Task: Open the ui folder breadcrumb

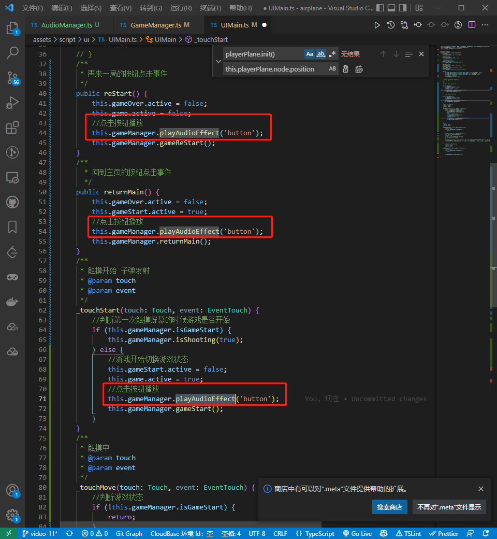Action: [86, 39]
